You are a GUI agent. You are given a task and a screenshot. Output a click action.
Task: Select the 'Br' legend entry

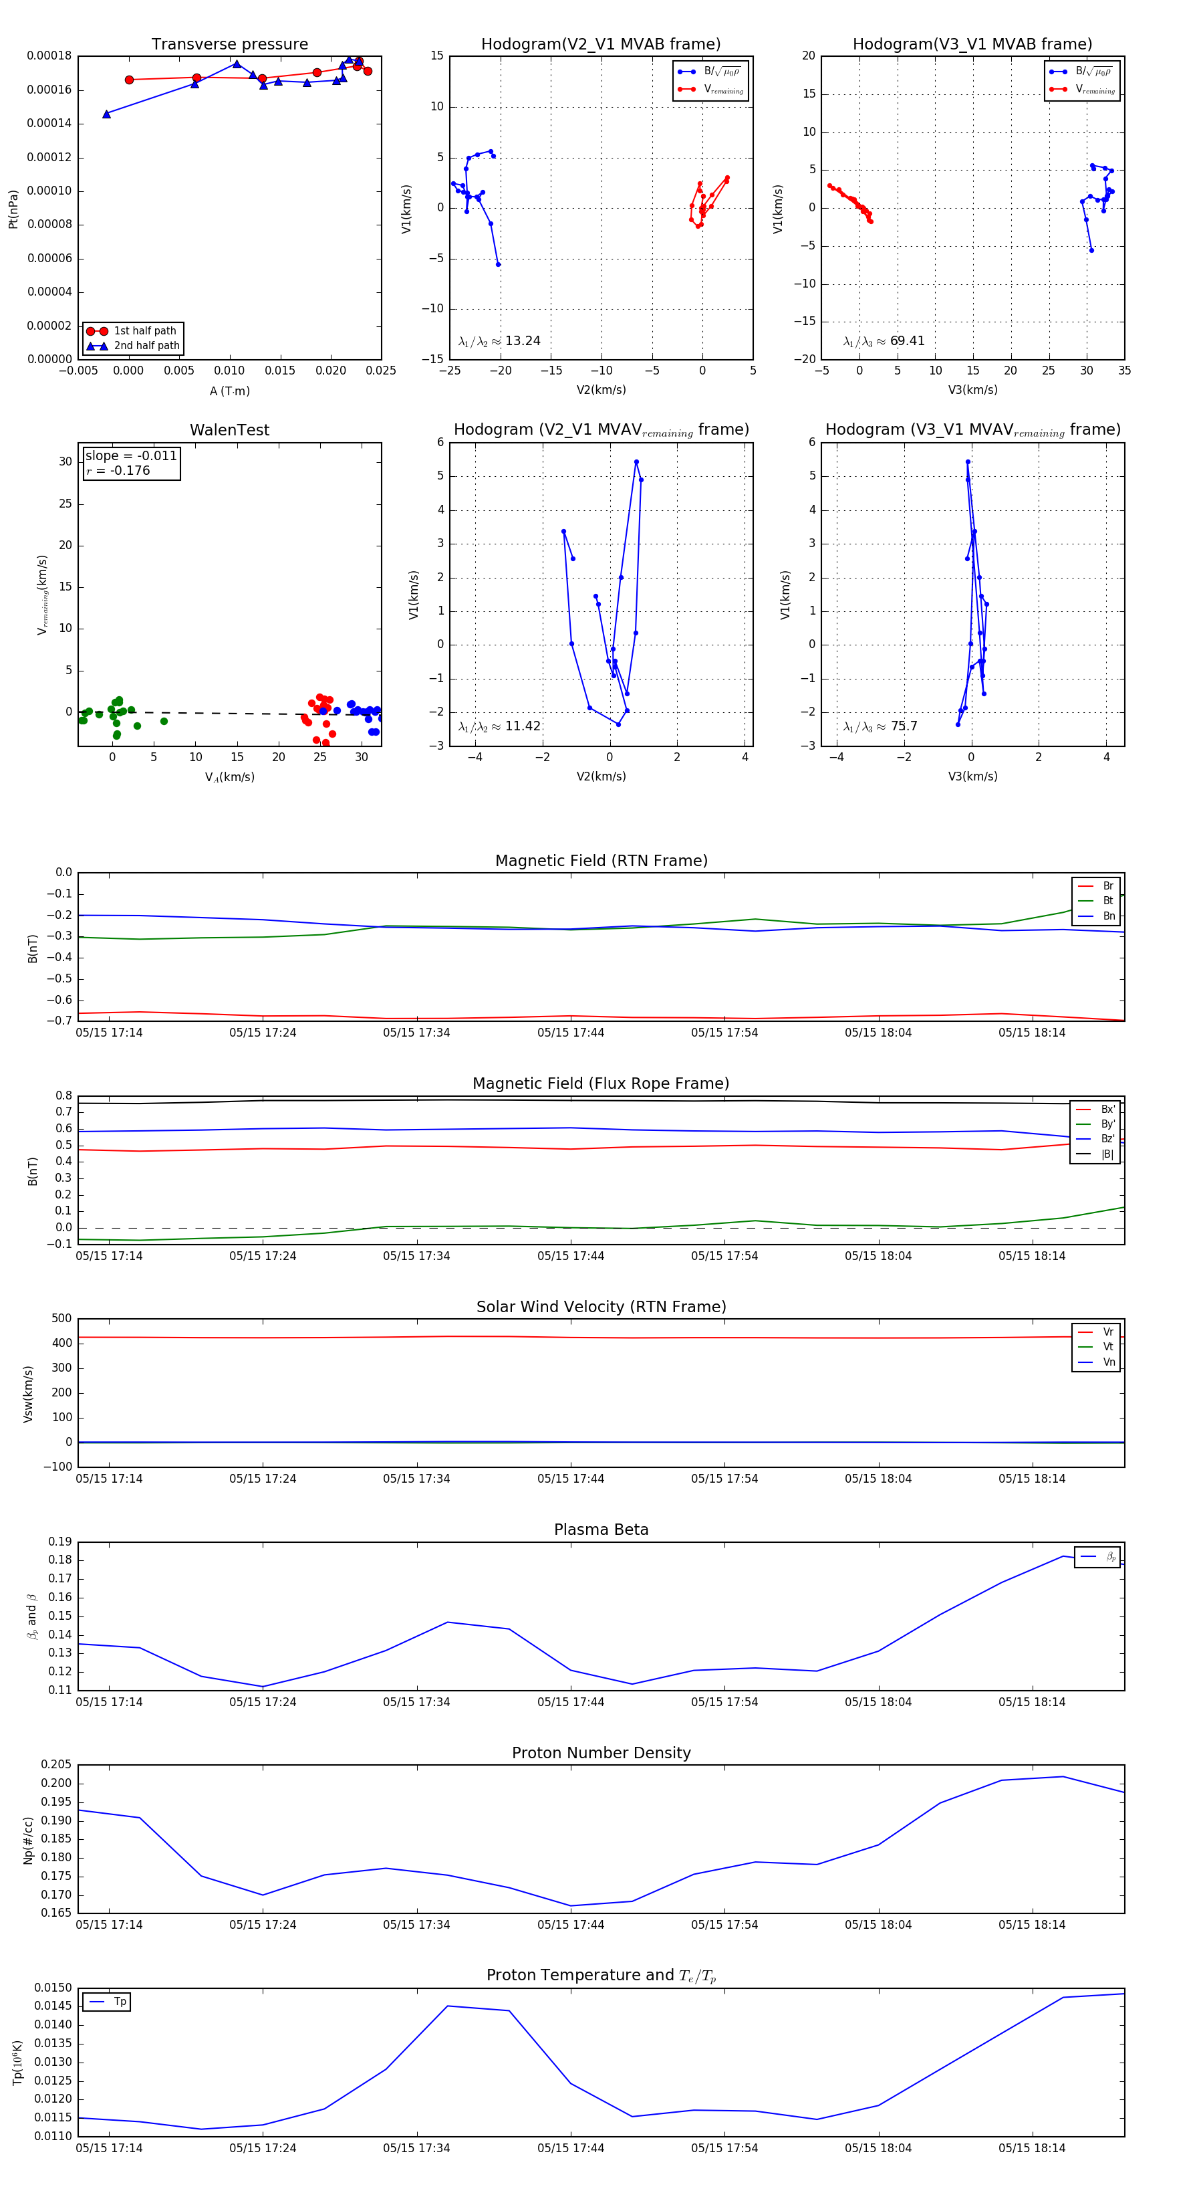[1096, 886]
